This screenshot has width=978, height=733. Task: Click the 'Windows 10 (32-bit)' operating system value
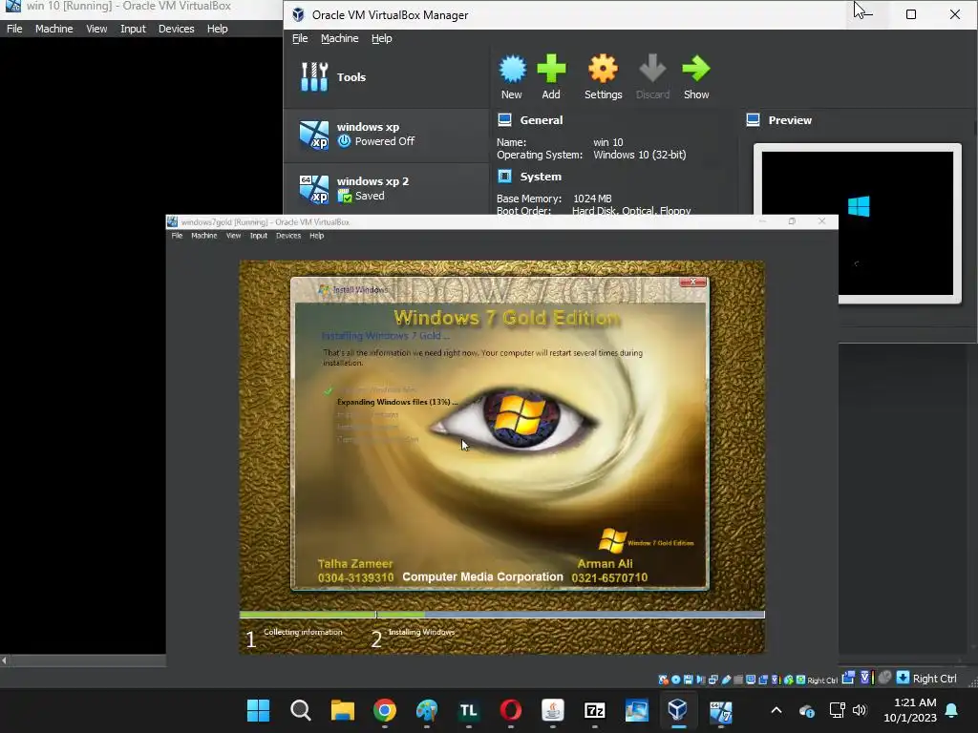click(639, 155)
